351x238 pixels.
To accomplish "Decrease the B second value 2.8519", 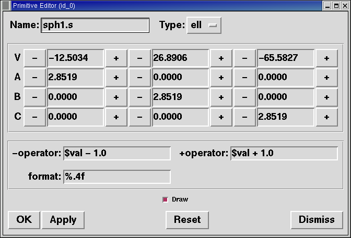I will (139, 97).
